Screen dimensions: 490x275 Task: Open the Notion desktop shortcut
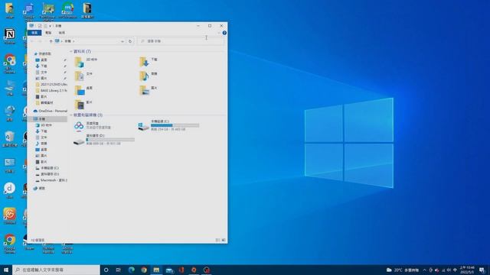(10, 36)
